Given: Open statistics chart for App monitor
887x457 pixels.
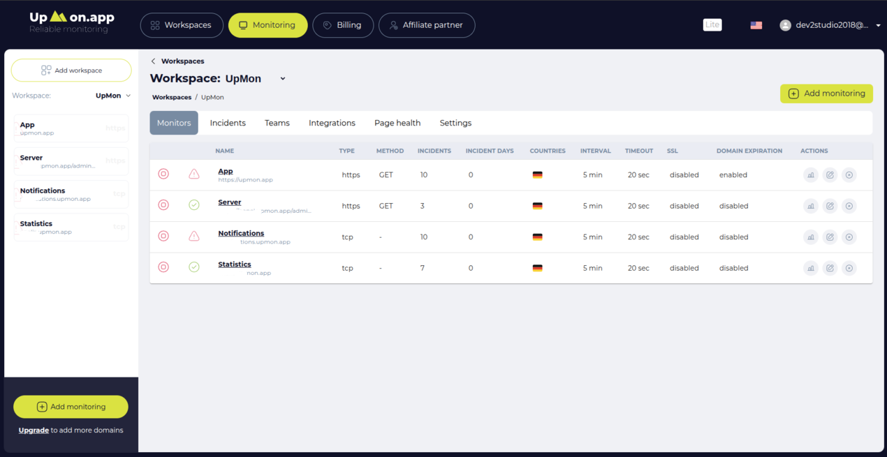Looking at the screenshot, I should point(811,175).
